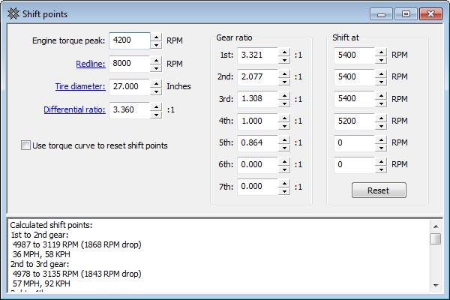Increase 5th gear Shift at RPM
Image resolution: width=450 pixels, height=300 pixels.
click(381, 139)
